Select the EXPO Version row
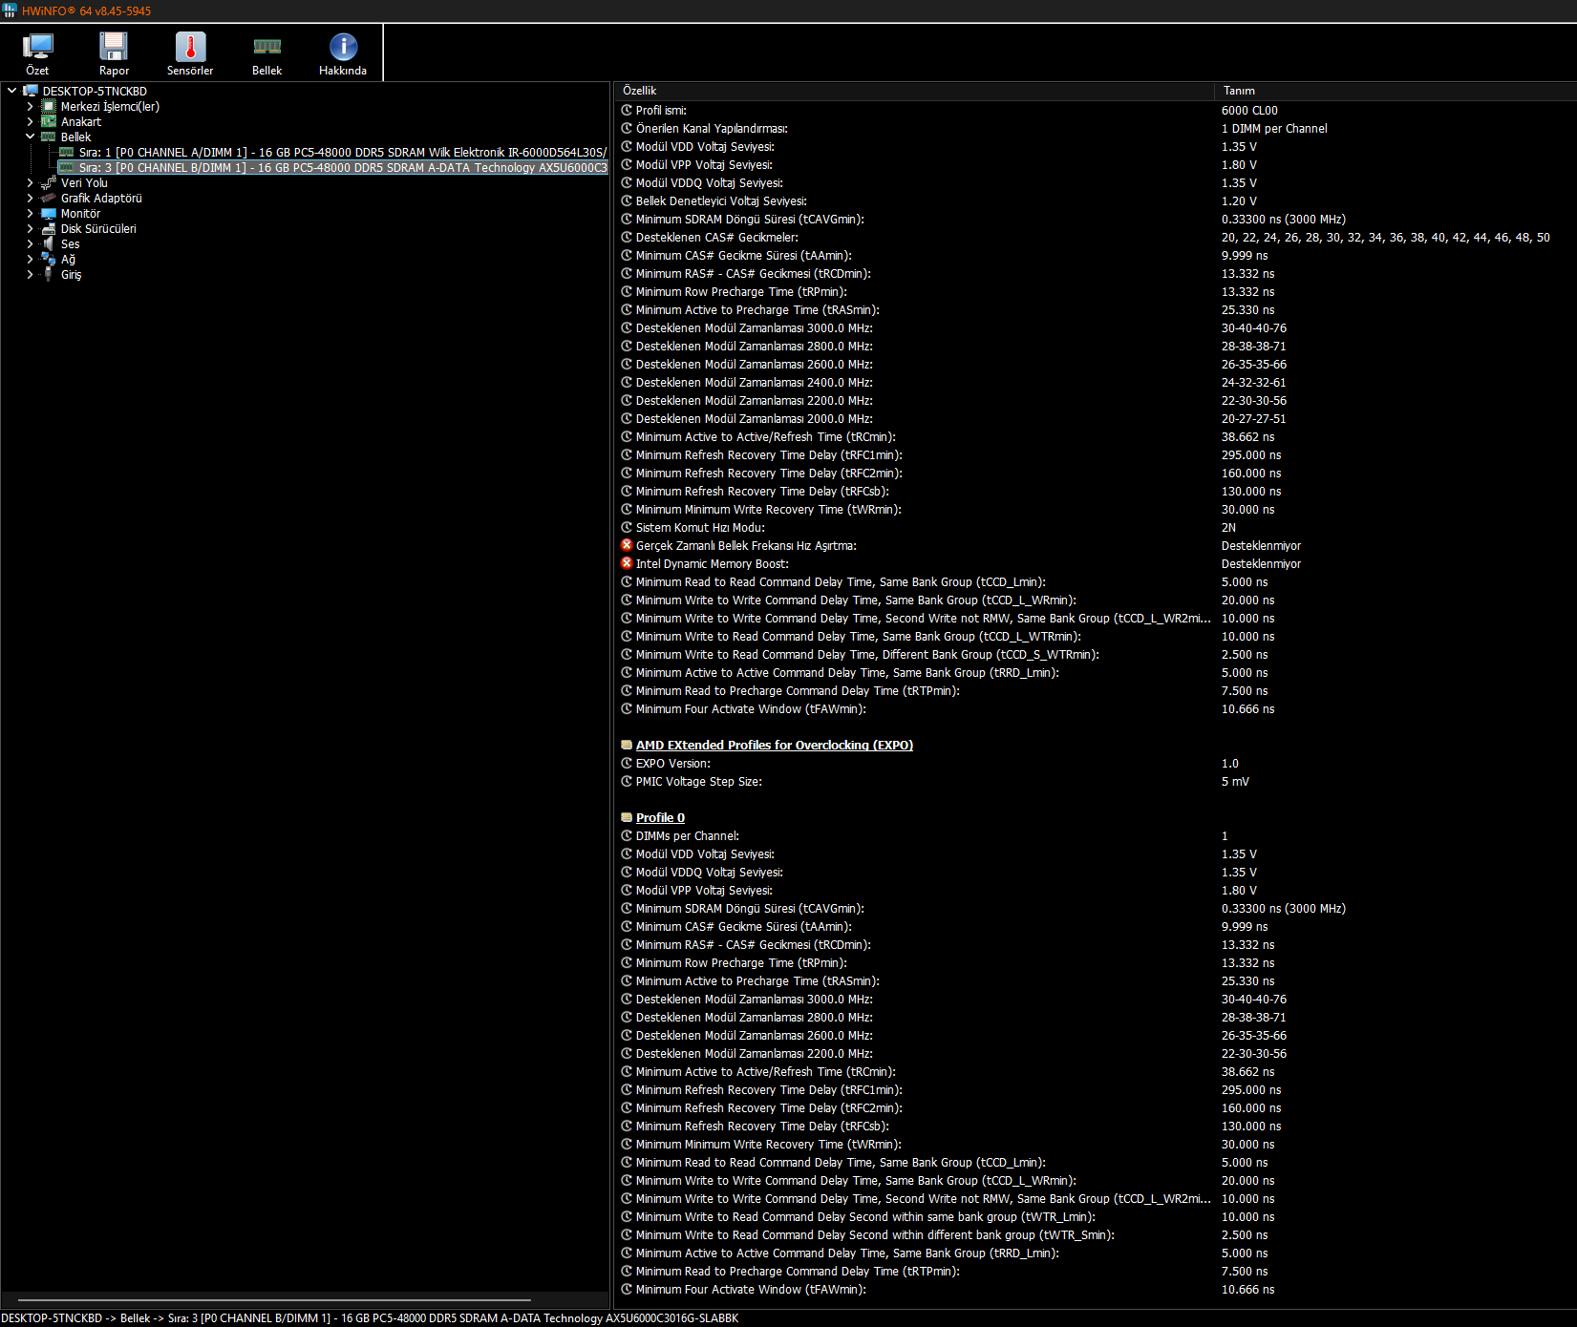 [x=1096, y=763]
